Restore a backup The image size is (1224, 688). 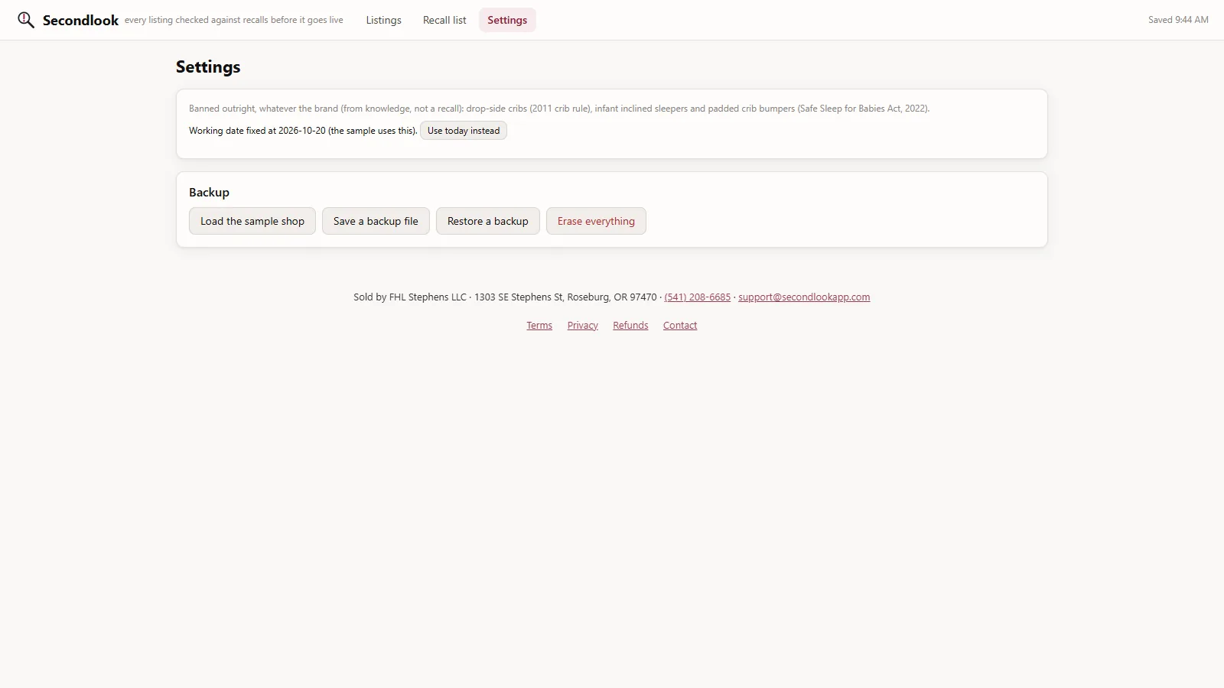488,221
